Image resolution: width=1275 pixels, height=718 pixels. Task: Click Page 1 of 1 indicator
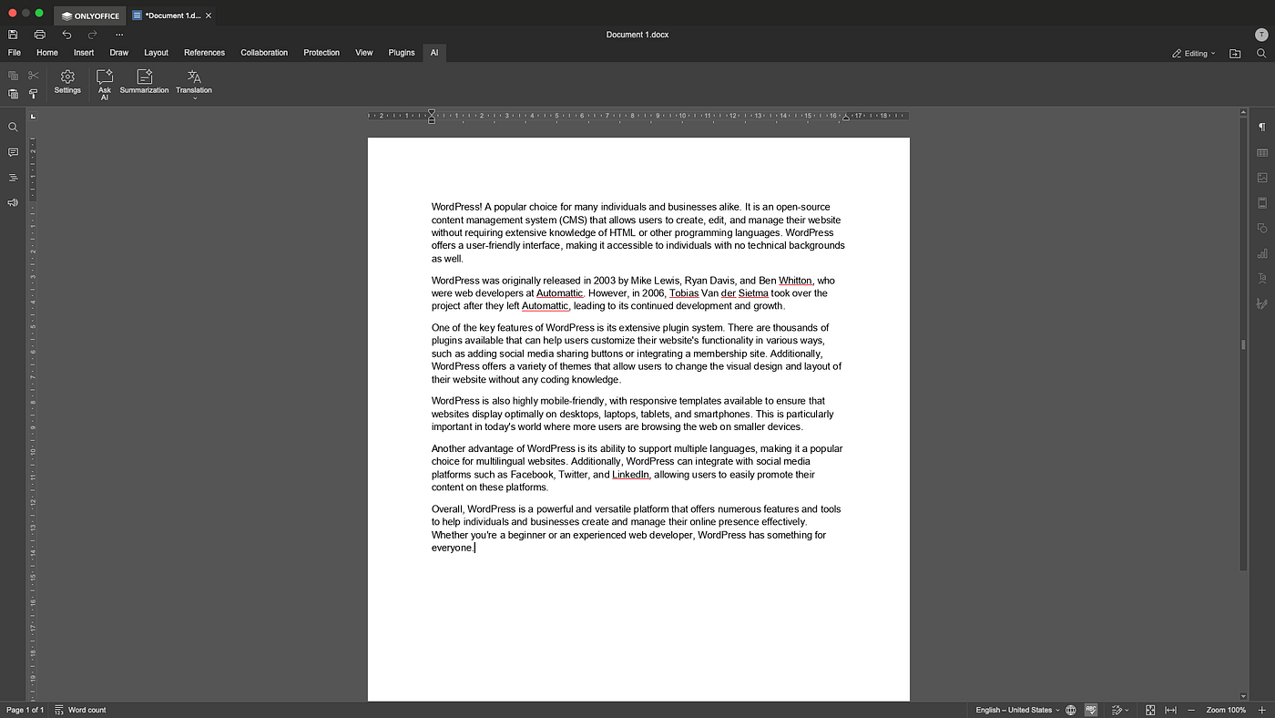click(25, 710)
